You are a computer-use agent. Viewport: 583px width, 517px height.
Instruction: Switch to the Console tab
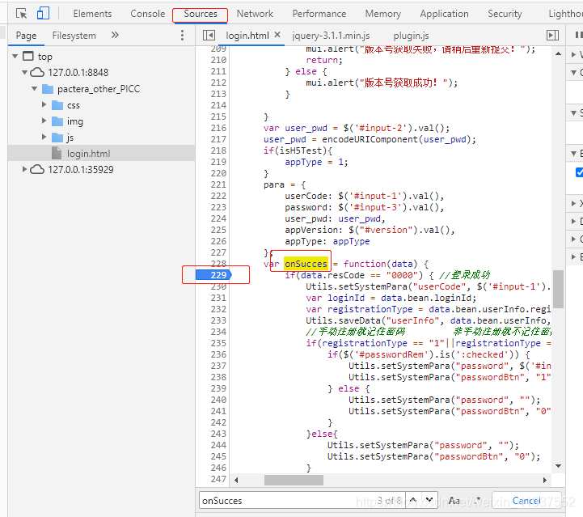pos(148,14)
